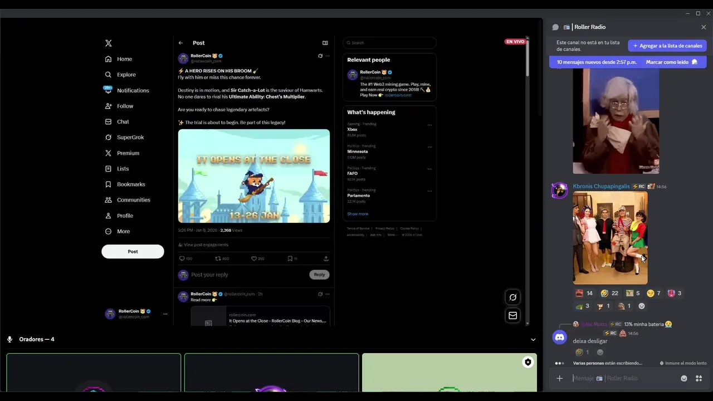
Task: Open the More menu in X sidebar
Action: click(x=118, y=231)
